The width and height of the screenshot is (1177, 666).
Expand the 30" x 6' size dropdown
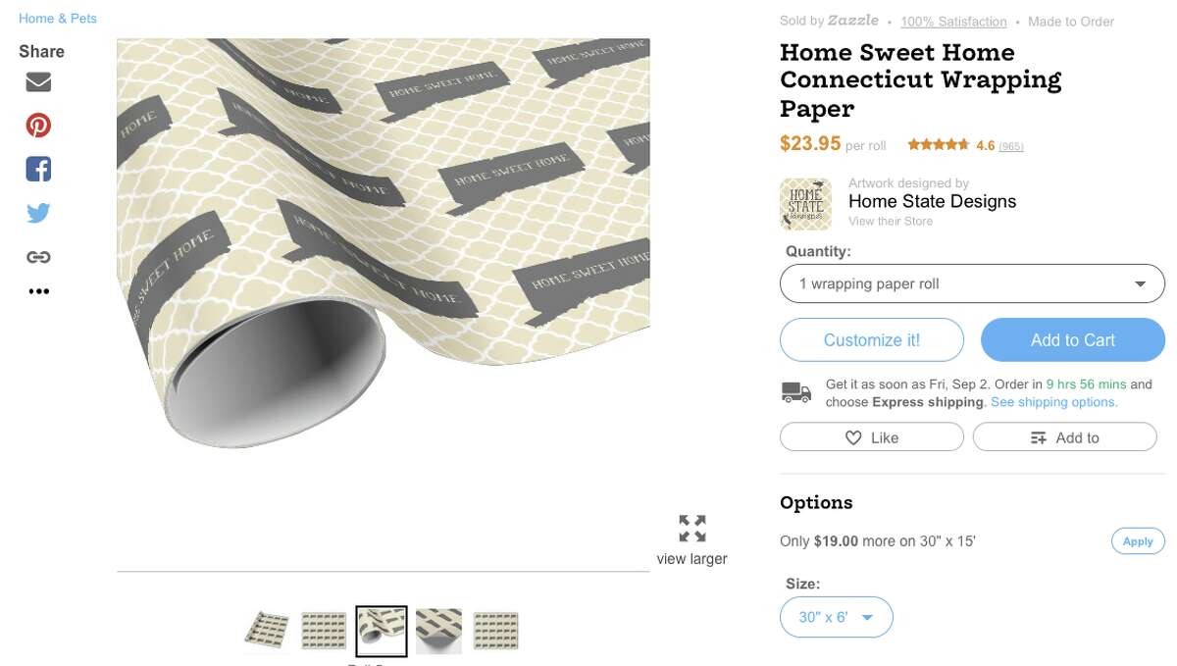[x=837, y=617]
